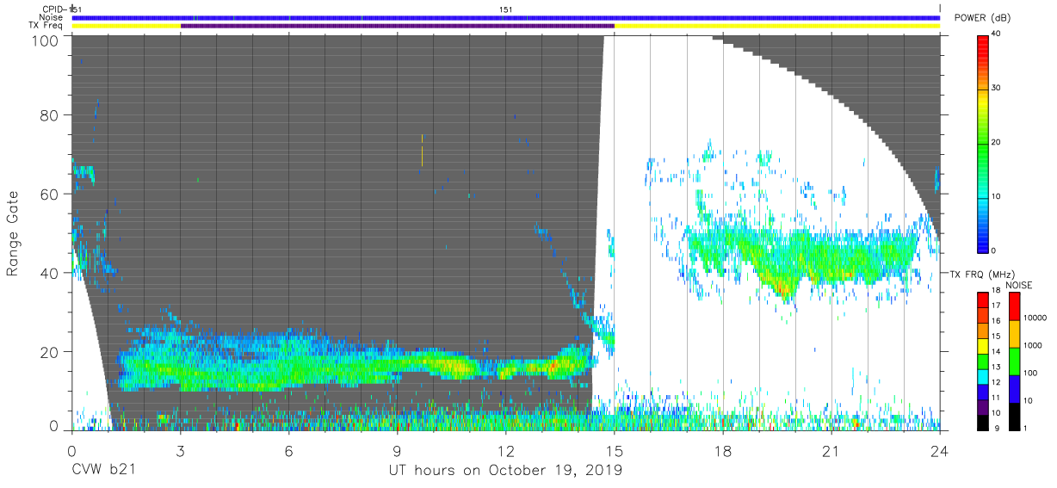Click y-axis tick label 20 on left axis

coord(49,352)
